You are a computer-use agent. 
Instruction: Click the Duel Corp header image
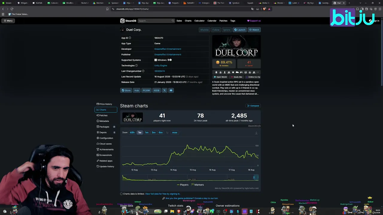(x=236, y=47)
